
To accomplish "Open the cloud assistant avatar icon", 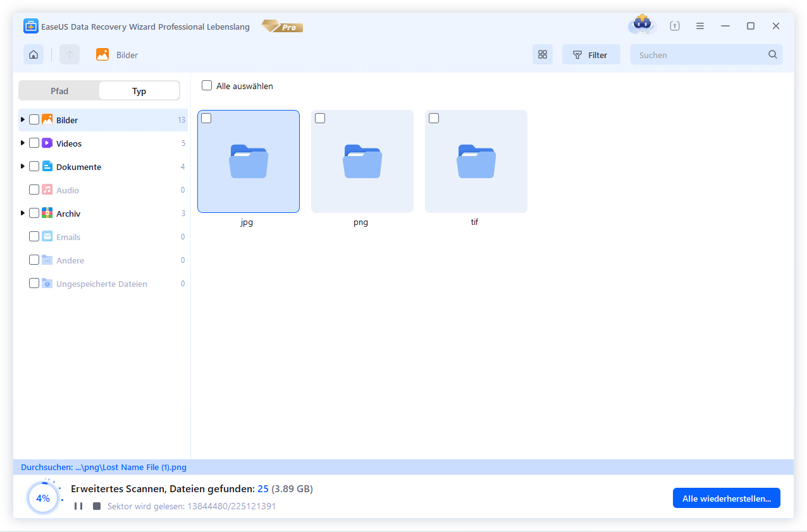I will [643, 25].
